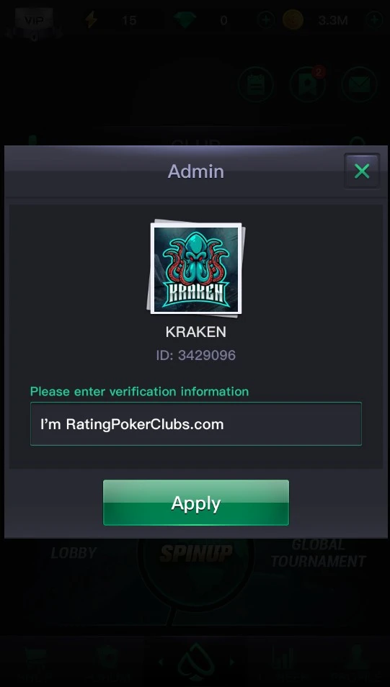
Task: Tap the green diamond gem icon
Action: pyautogui.click(x=185, y=20)
